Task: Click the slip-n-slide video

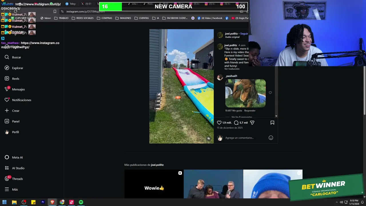Action: pos(181,86)
